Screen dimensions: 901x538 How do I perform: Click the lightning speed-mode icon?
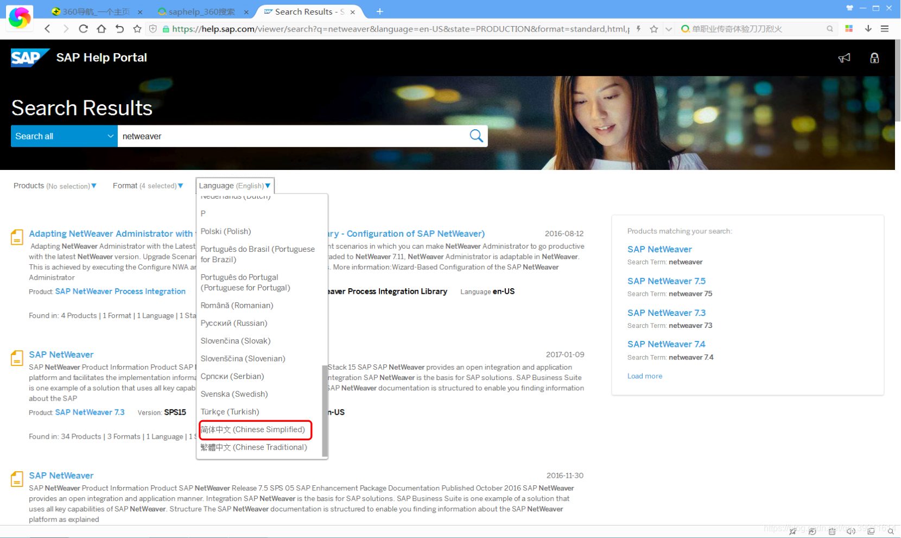pos(638,29)
